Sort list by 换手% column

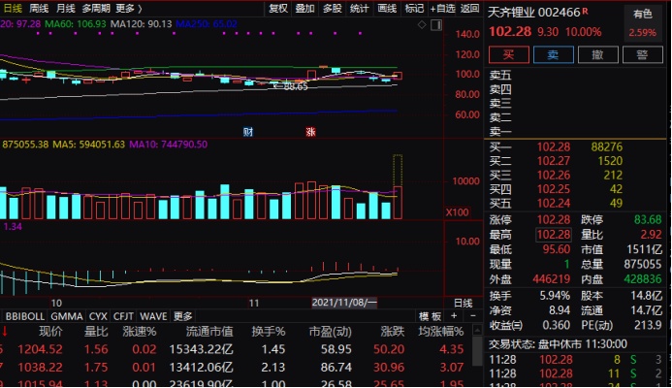(269, 332)
